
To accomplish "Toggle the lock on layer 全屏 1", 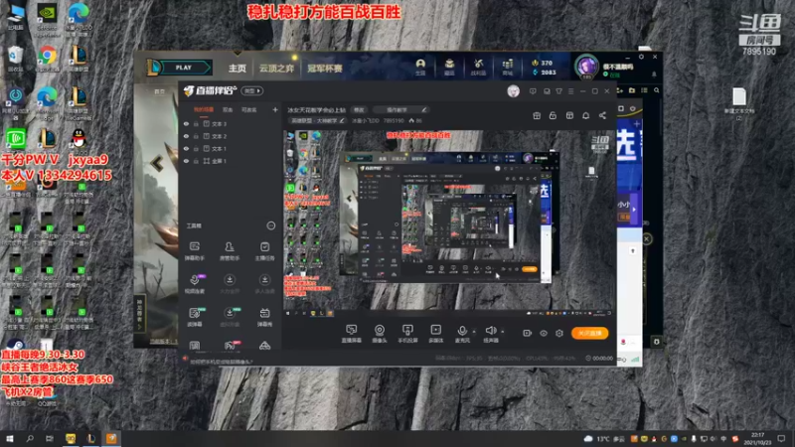I will point(196,161).
